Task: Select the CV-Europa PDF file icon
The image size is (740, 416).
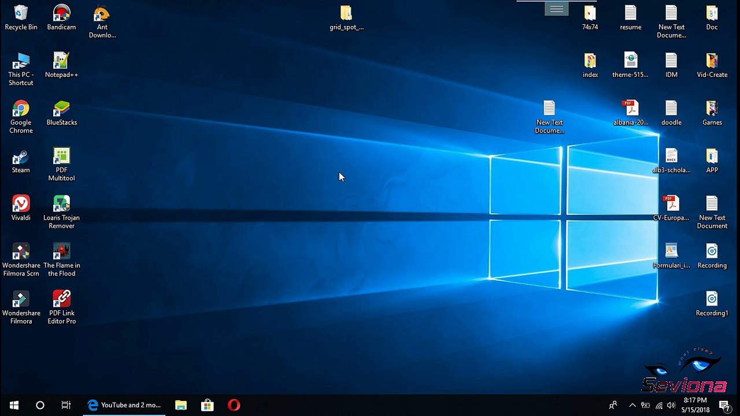Action: tap(671, 209)
